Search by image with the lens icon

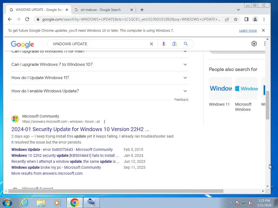point(175,44)
